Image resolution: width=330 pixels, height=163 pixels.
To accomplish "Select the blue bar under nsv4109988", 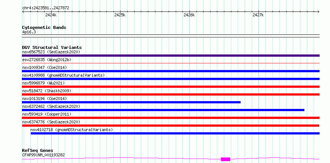I will coord(171,79).
